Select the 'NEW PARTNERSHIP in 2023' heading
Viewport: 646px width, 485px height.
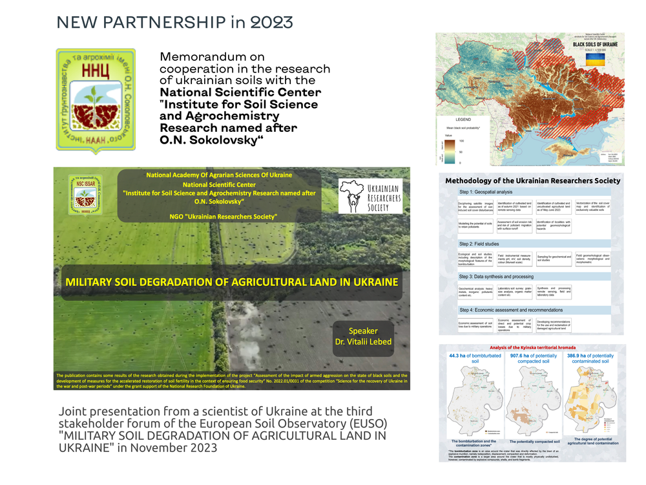pos(174,22)
